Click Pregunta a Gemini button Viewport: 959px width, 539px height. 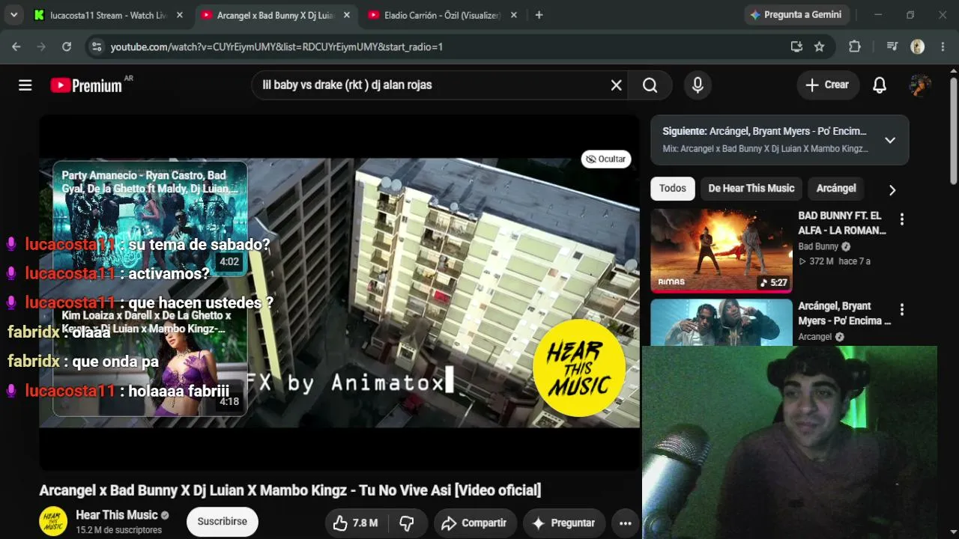coord(796,15)
